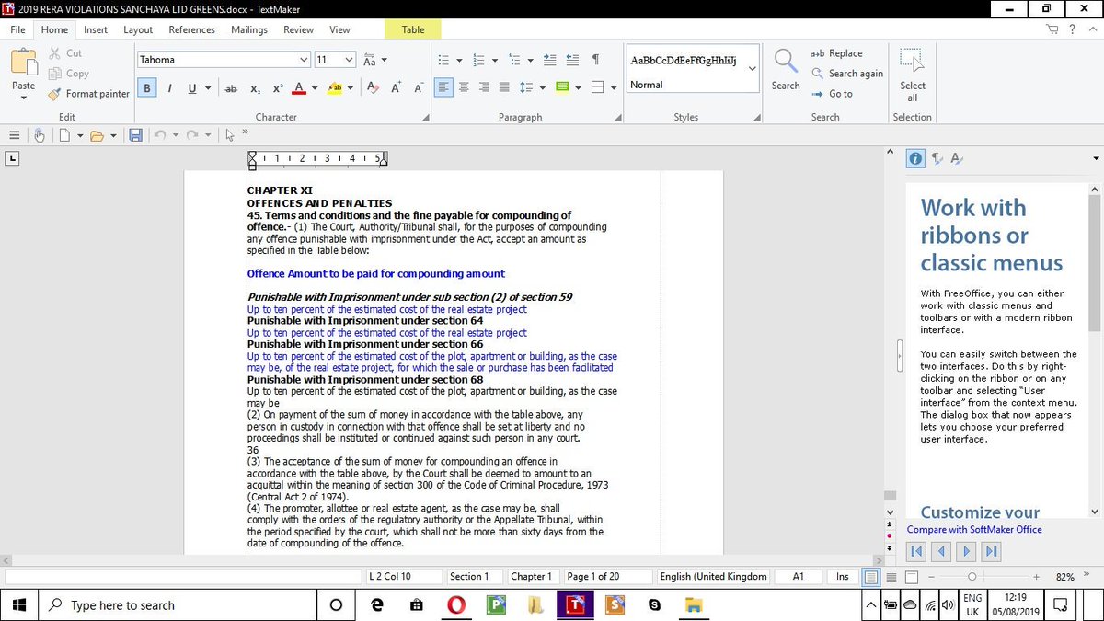Apply superscript formatting
Image resolution: width=1104 pixels, height=621 pixels.
point(276,88)
